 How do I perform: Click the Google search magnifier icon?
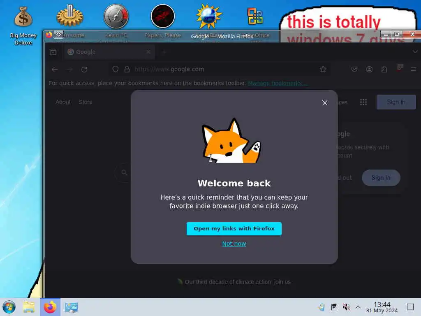point(124,172)
